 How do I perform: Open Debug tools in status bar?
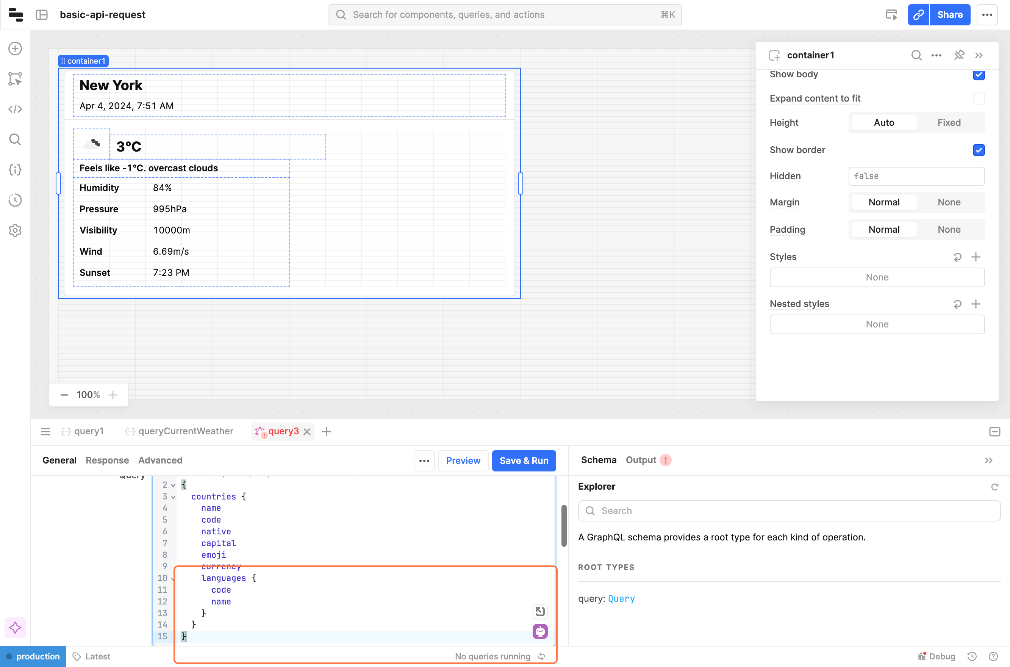coord(937,656)
